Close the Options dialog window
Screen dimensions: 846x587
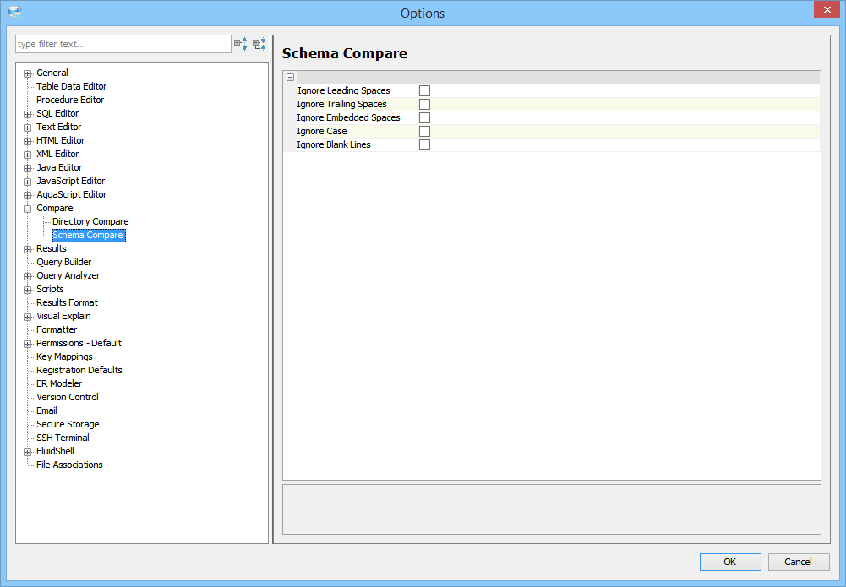[x=827, y=9]
